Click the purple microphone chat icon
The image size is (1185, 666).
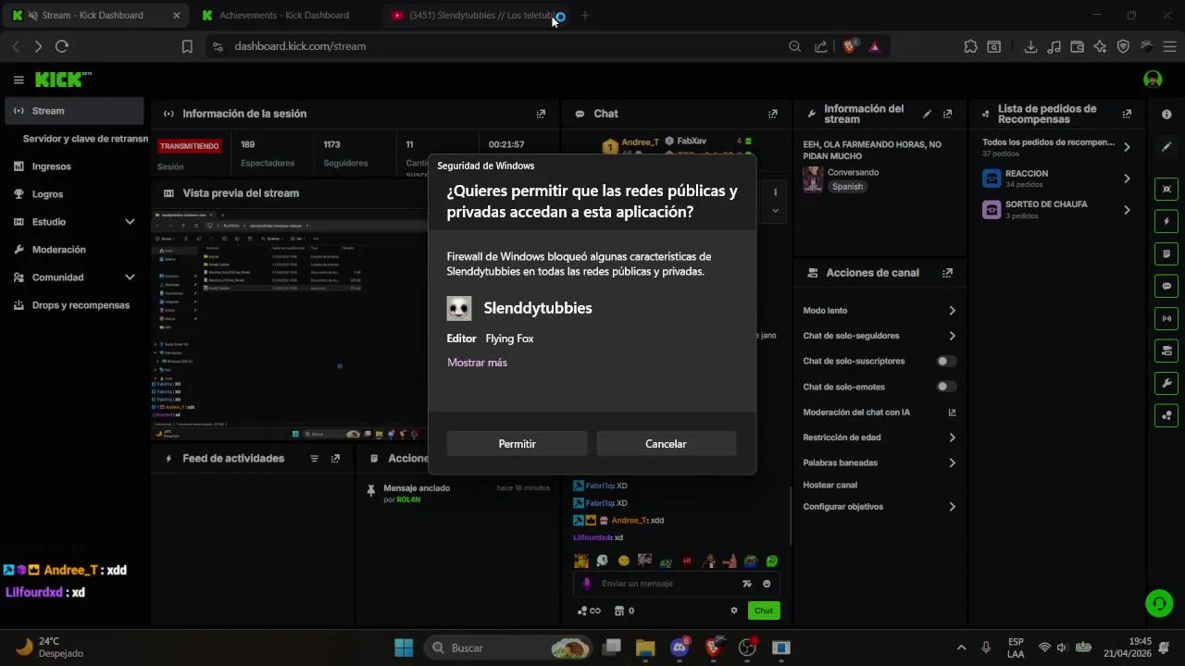587,584
